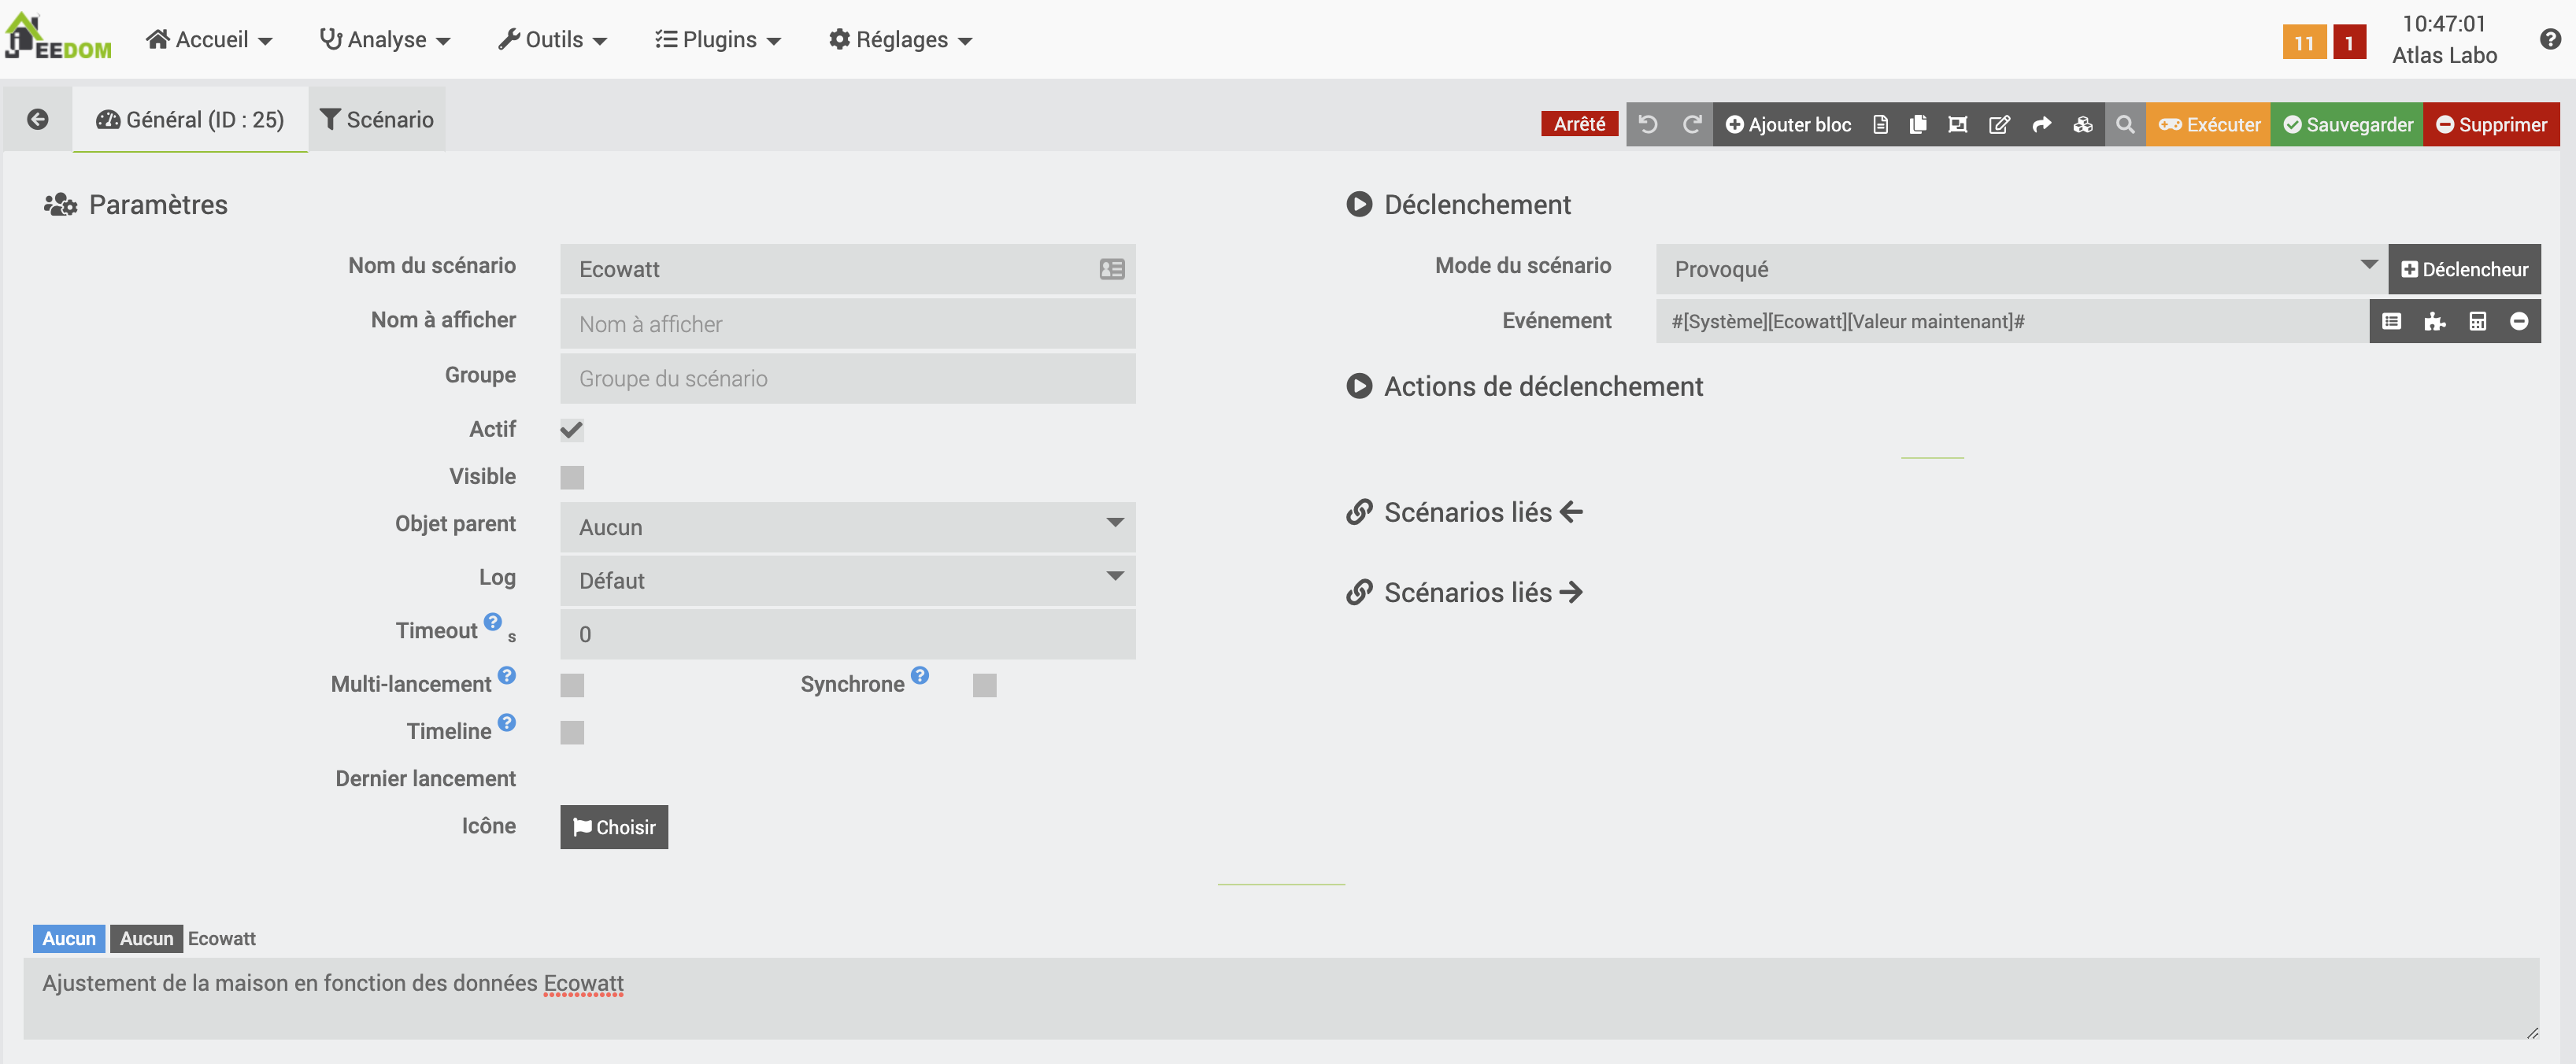Undo the last change
2576x1064 pixels.
pyautogui.click(x=1648, y=124)
